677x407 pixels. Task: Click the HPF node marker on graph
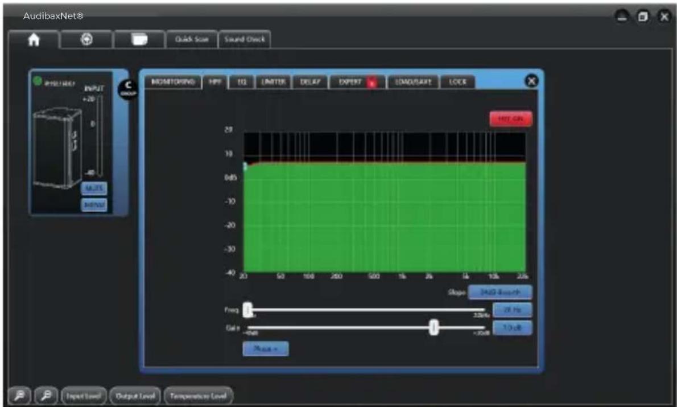[245, 166]
